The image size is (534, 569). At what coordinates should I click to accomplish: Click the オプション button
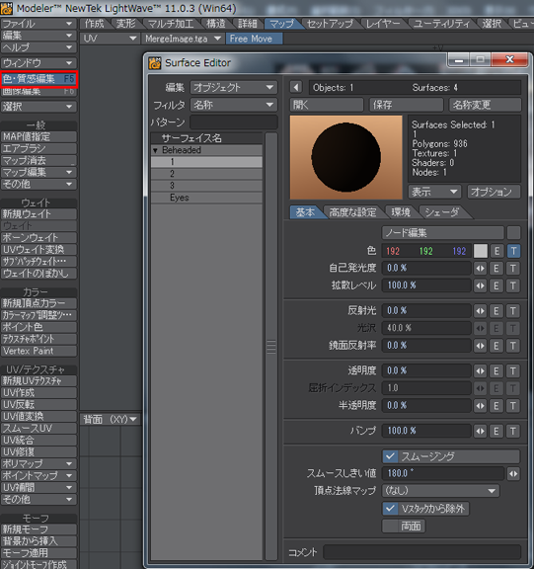pyautogui.click(x=494, y=192)
